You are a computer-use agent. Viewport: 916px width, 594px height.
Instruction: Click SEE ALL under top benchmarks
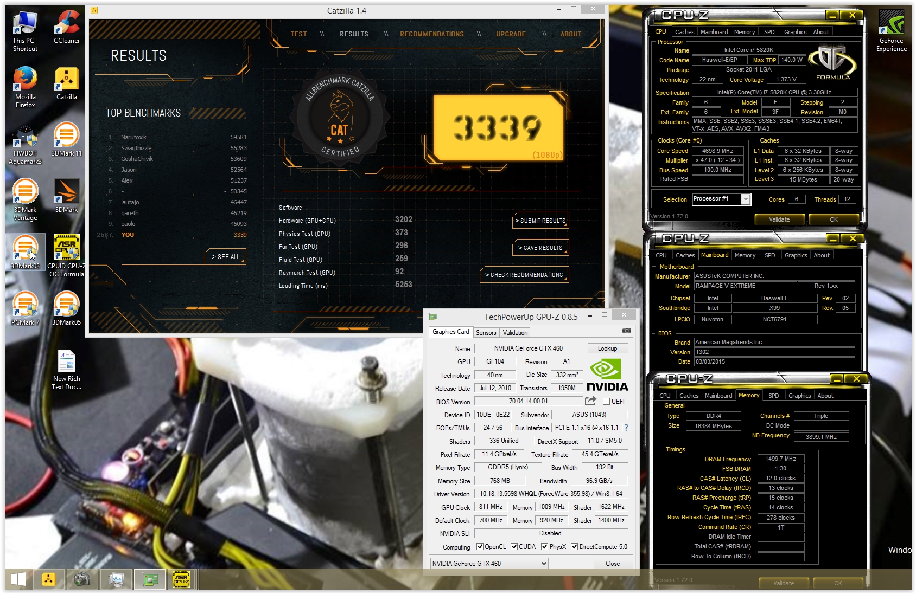click(225, 257)
